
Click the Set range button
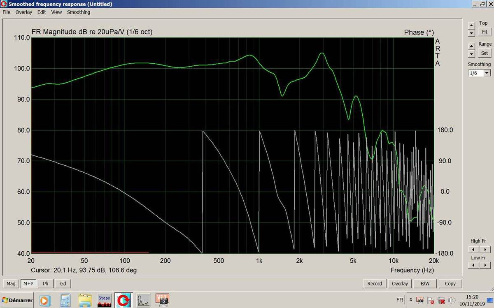485,53
